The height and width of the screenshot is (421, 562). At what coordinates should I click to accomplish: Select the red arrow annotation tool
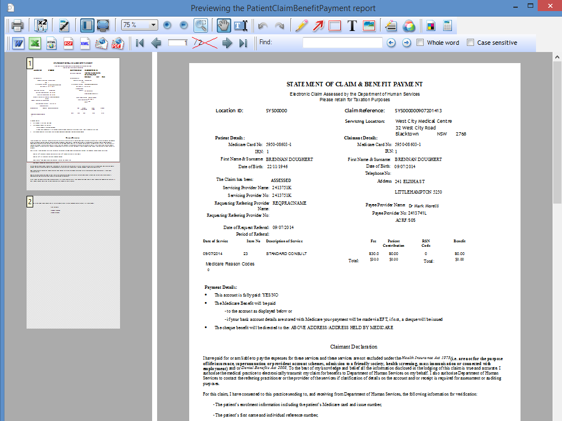coord(318,25)
